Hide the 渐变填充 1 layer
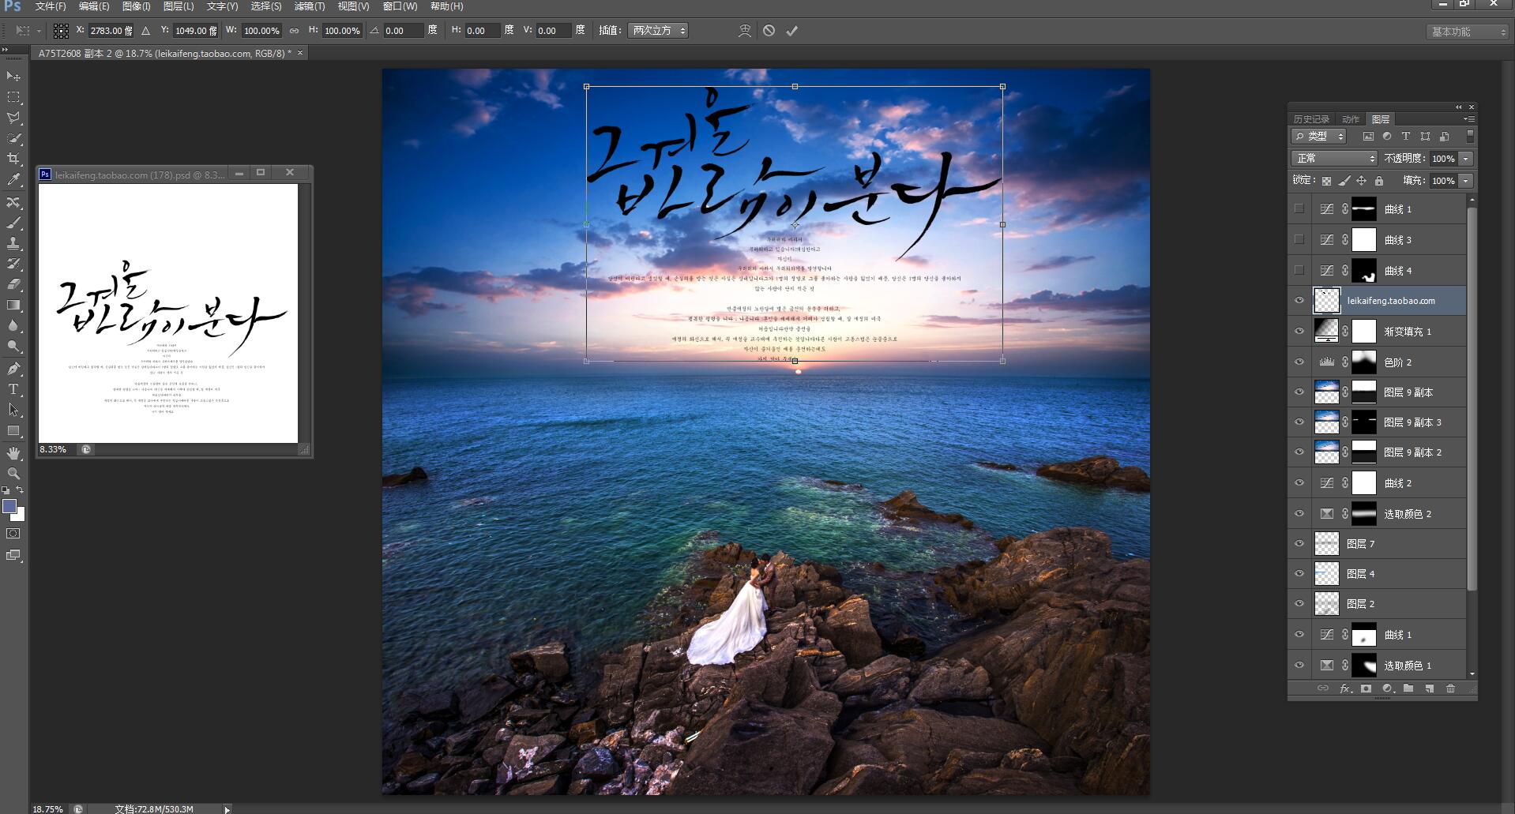1515x814 pixels. tap(1300, 332)
